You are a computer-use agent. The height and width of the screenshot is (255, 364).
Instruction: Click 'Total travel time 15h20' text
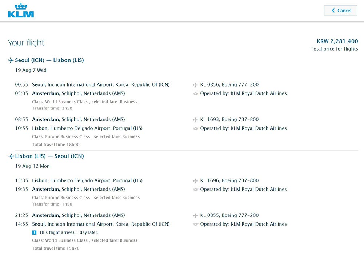tap(56, 248)
